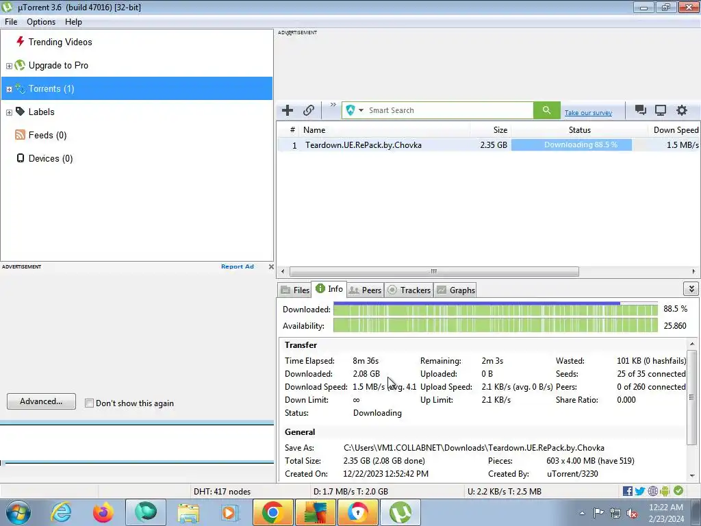This screenshot has height=526, width=701.
Task: Click the Upgrade to Pro uTorrent icon
Action: [x=20, y=65]
